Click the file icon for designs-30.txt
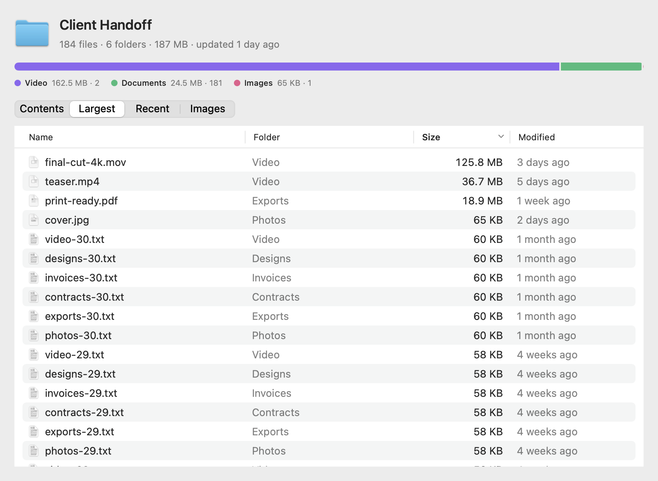Image resolution: width=658 pixels, height=481 pixels. click(34, 258)
